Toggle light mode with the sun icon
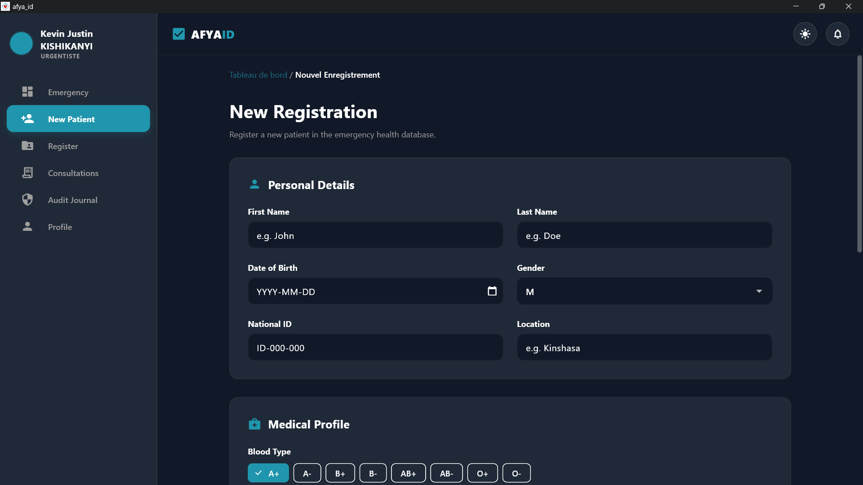Screen dimensions: 863x485 (805, 34)
